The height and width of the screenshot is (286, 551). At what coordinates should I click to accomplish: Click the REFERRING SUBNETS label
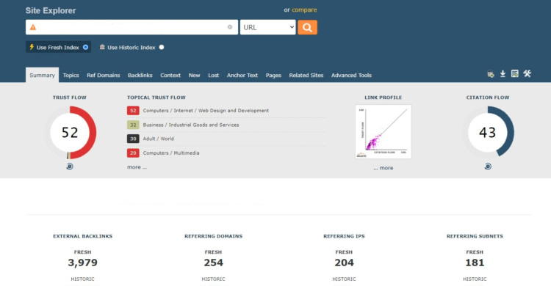475,236
